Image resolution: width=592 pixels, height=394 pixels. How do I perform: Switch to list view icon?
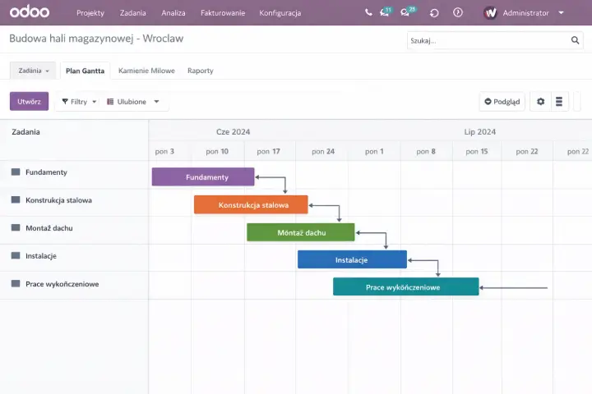[560, 102]
